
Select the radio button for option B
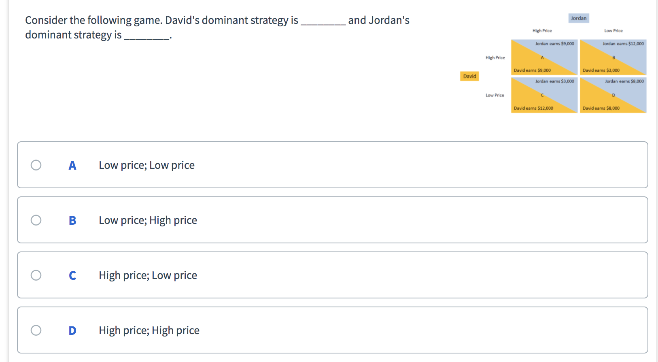36,220
